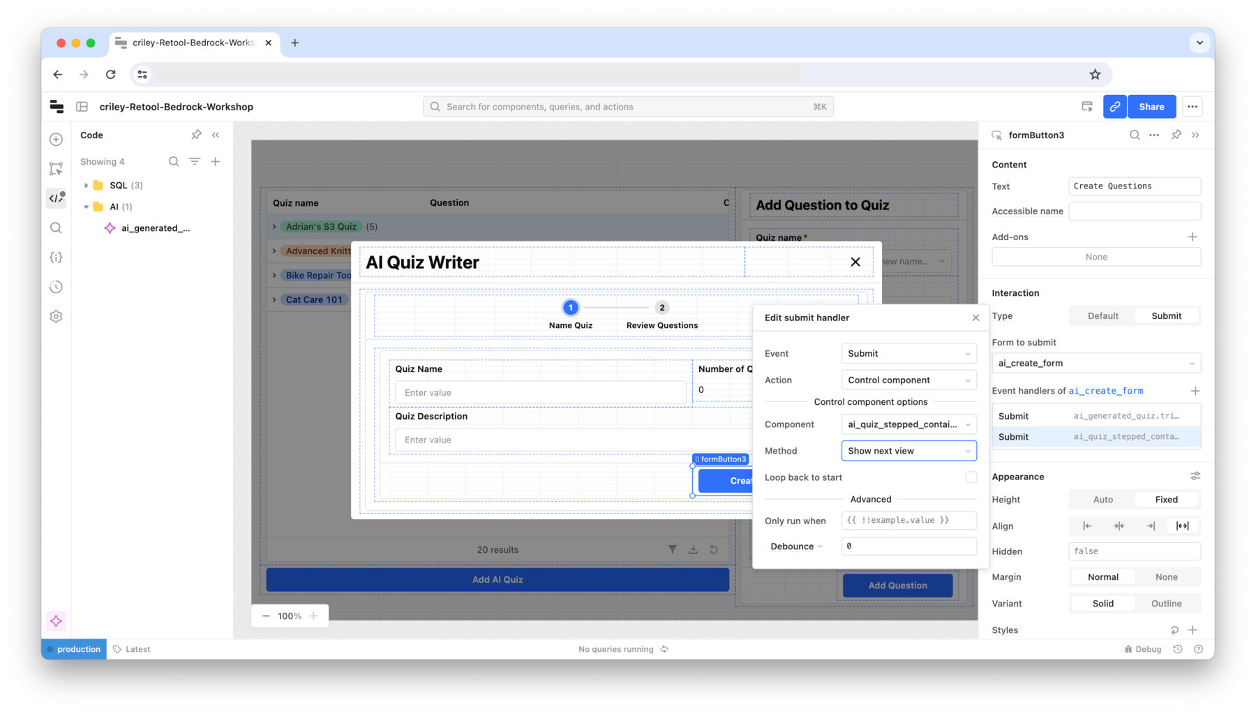Open Appearance advanced settings slider icon
Image resolution: width=1256 pixels, height=714 pixels.
coord(1195,477)
